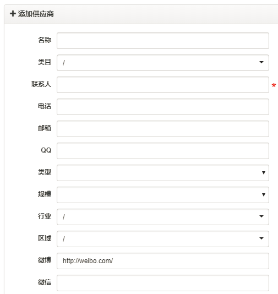Click the QQ input field
Screen dimensions: 278x294
(163, 151)
